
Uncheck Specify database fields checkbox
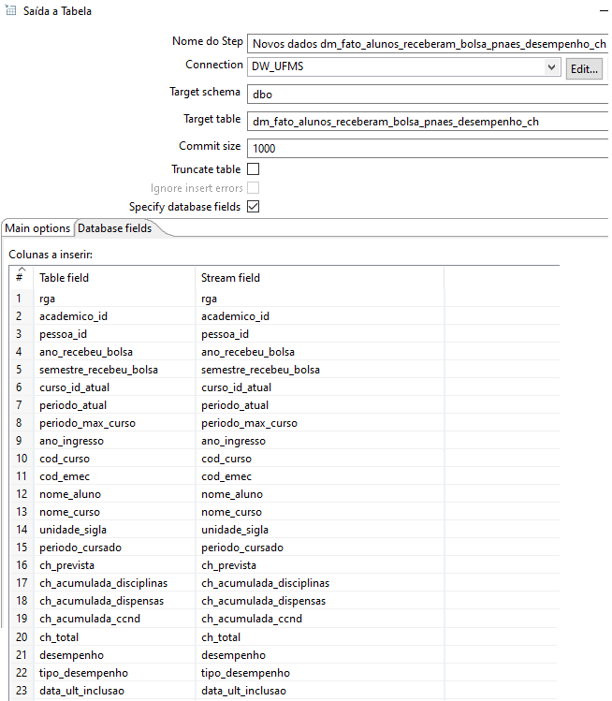(253, 207)
